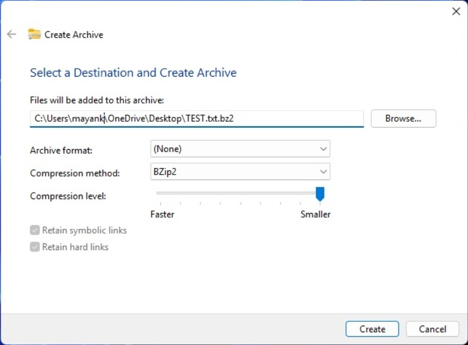
Task: Toggle Retain symbolic links checkbox
Action: pyautogui.click(x=35, y=230)
